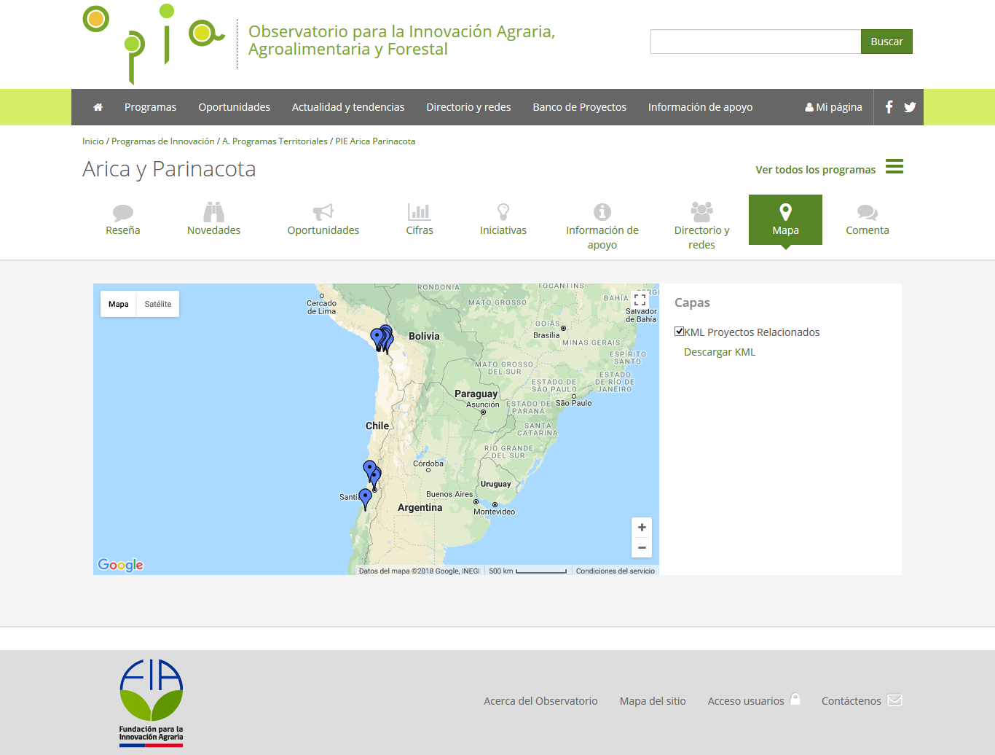Click the Directorio y redes people icon
Image resolution: width=995 pixels, height=755 pixels.
[x=701, y=211]
